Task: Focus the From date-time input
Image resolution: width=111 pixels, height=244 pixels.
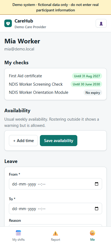Action: click(x=55, y=184)
